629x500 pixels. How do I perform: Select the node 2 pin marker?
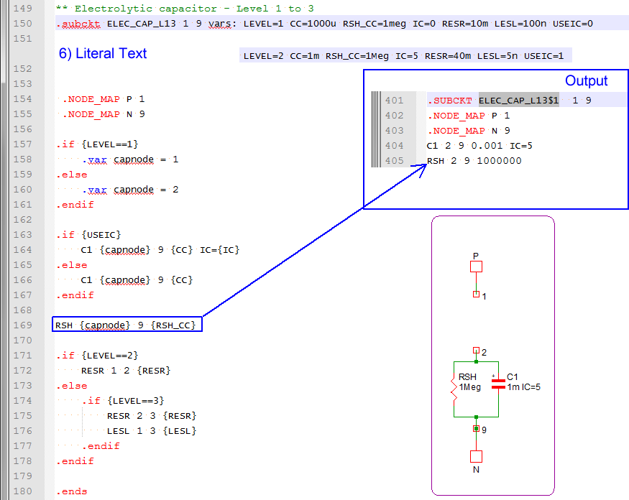pos(475,351)
